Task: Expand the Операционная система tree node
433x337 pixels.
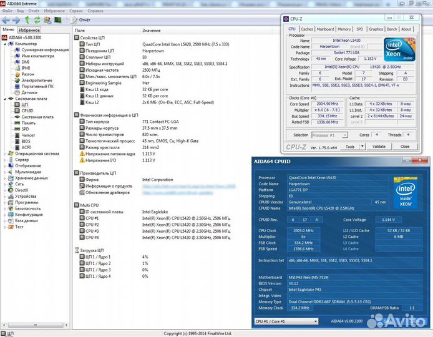Action: (x=5, y=154)
